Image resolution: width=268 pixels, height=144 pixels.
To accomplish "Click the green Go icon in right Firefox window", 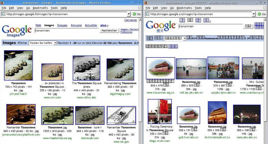I will tap(259, 14).
